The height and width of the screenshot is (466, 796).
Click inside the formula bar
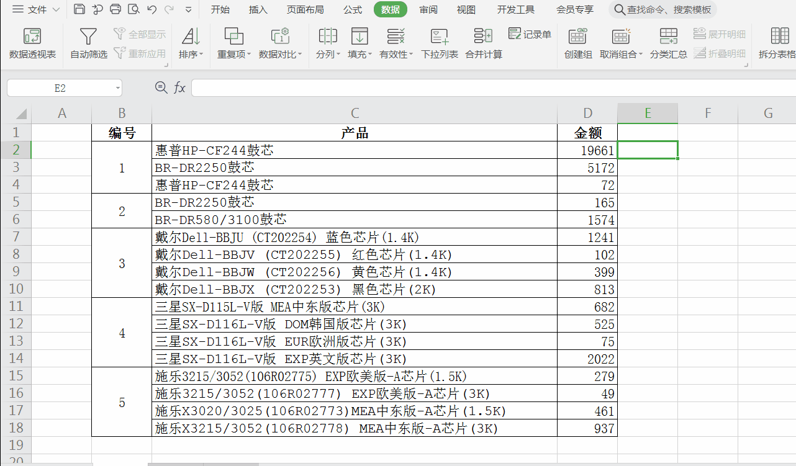coord(373,87)
